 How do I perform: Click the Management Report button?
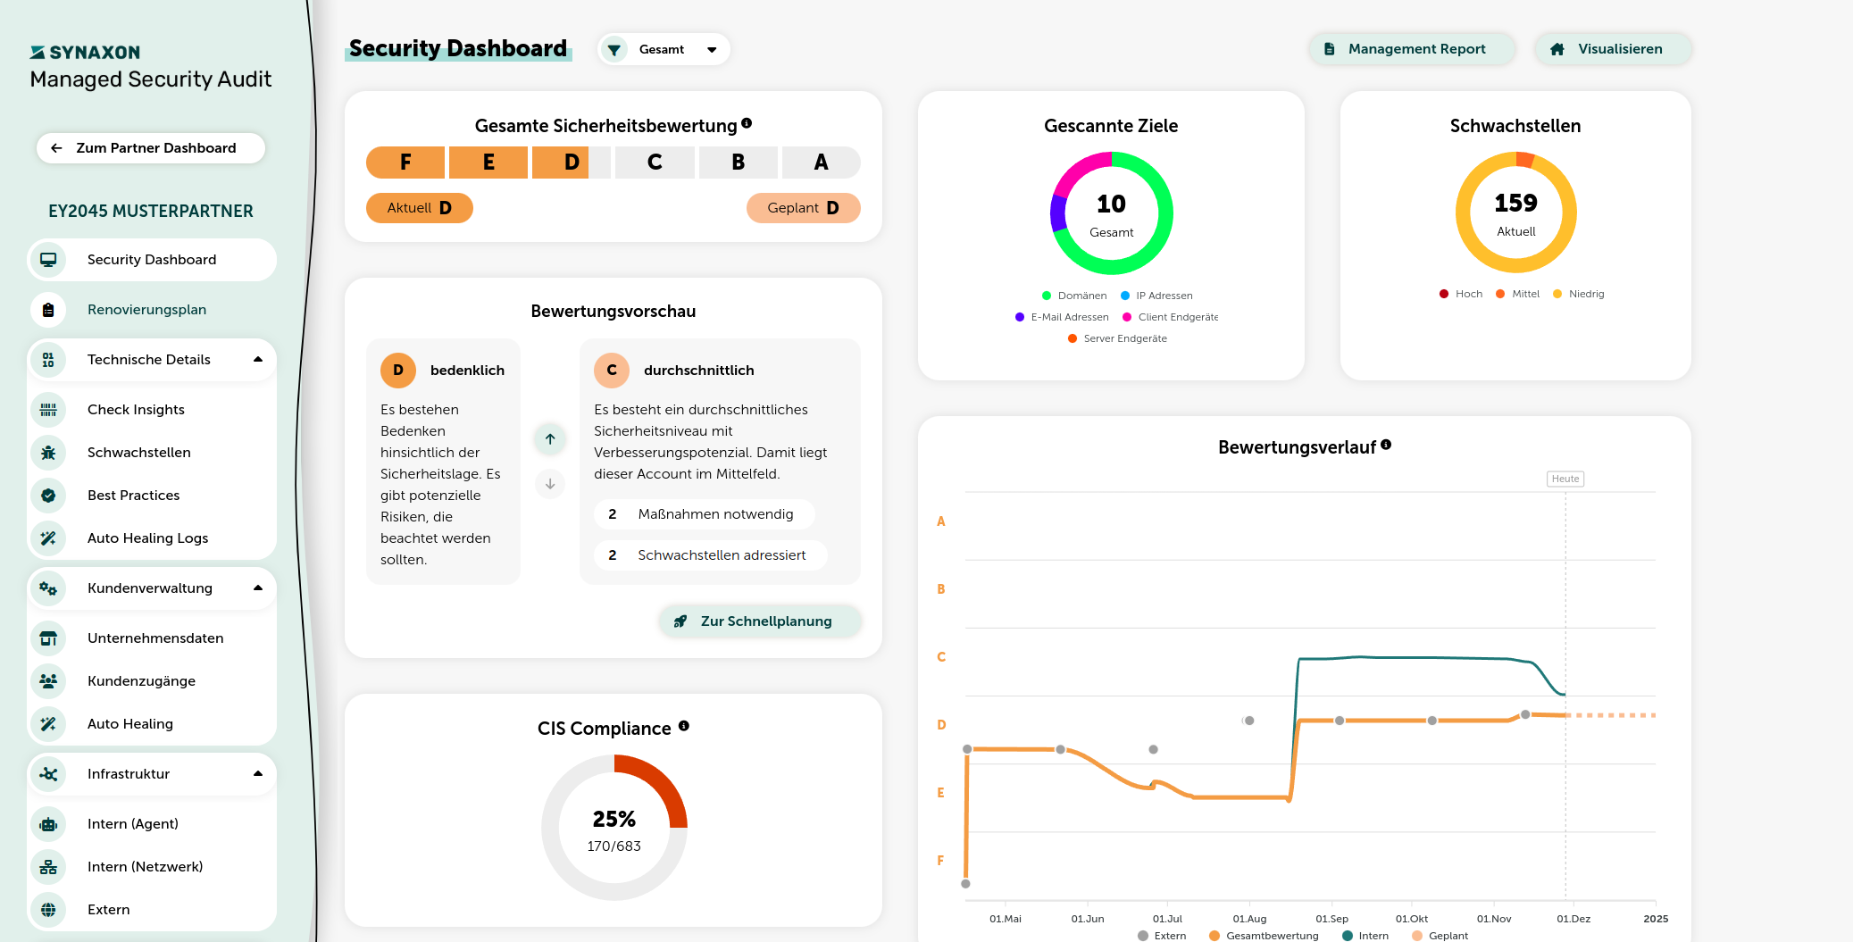(x=1412, y=49)
